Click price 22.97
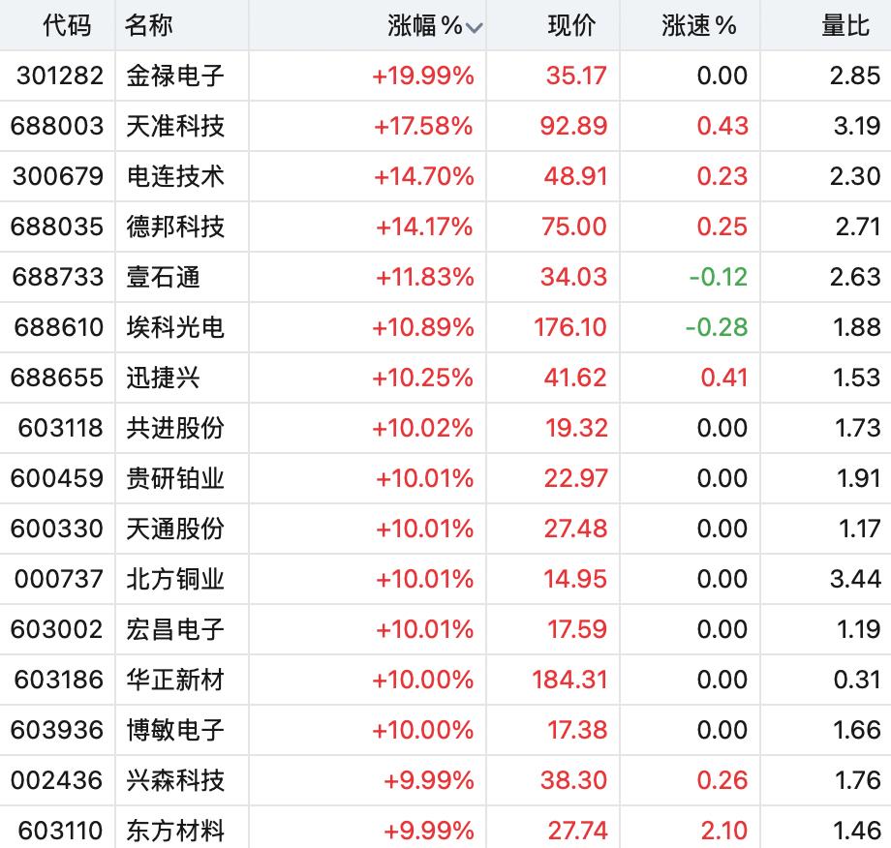Image resolution: width=891 pixels, height=848 pixels. pyautogui.click(x=575, y=478)
